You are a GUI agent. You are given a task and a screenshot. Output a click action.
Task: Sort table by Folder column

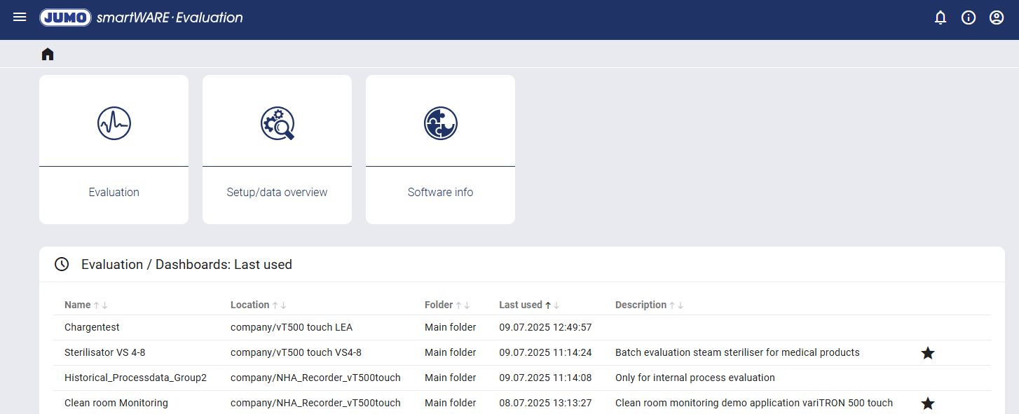click(439, 305)
